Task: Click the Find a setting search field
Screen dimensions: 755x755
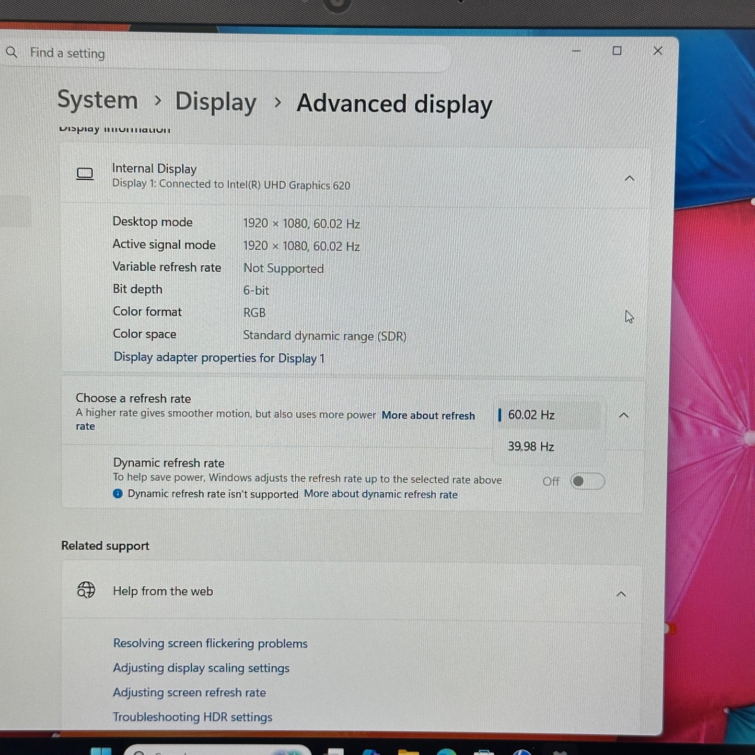Action: (225, 53)
